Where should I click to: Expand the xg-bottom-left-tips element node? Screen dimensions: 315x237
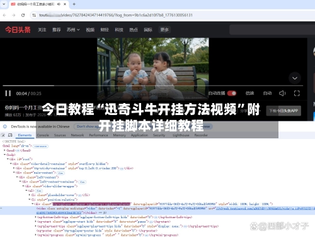[35, 217]
